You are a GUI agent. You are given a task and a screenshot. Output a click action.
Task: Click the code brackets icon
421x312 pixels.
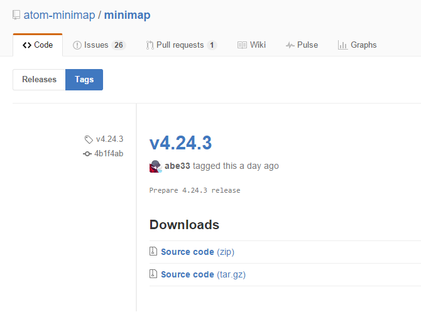pos(27,45)
